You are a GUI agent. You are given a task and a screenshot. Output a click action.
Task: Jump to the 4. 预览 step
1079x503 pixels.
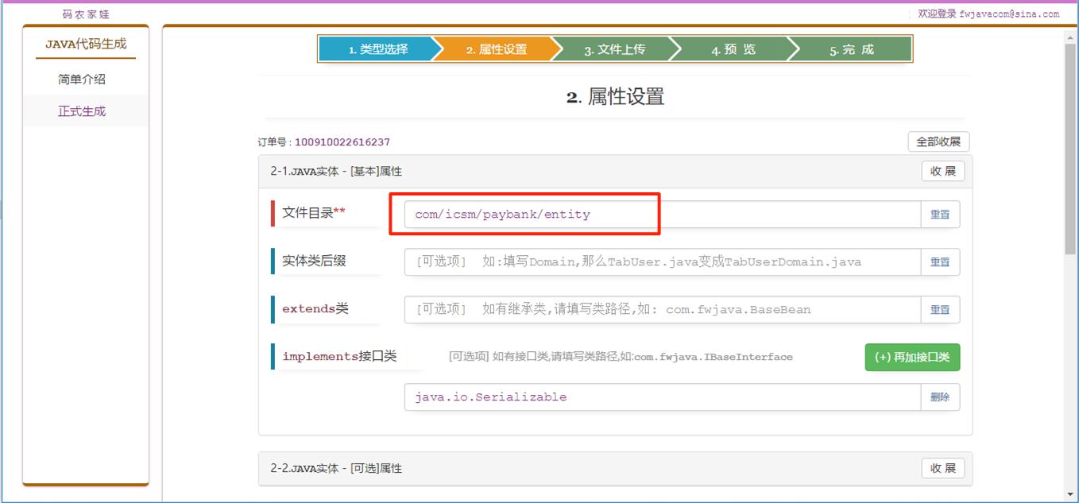point(733,49)
